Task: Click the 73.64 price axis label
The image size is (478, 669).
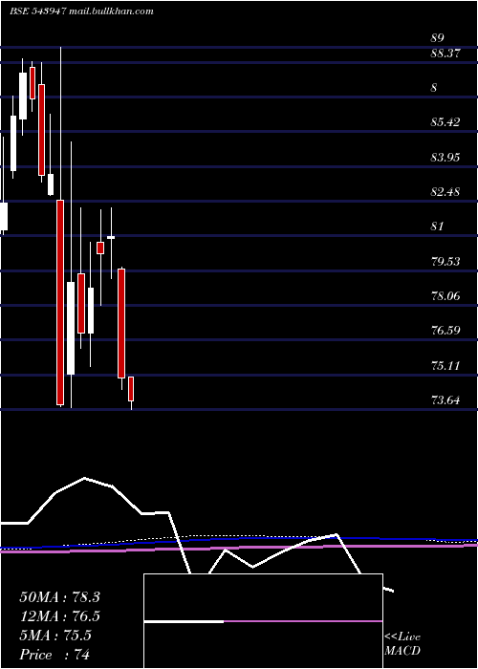Action: click(x=445, y=400)
